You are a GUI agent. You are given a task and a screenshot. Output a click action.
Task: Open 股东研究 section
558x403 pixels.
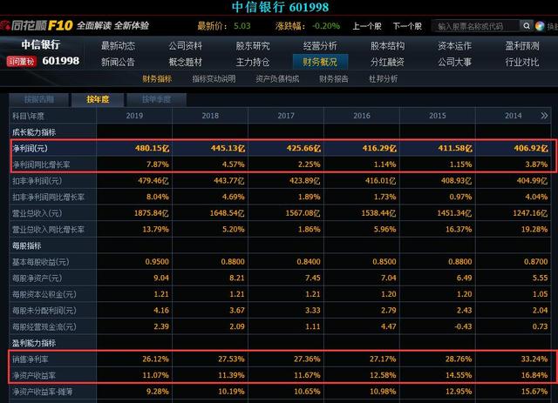[x=252, y=46]
